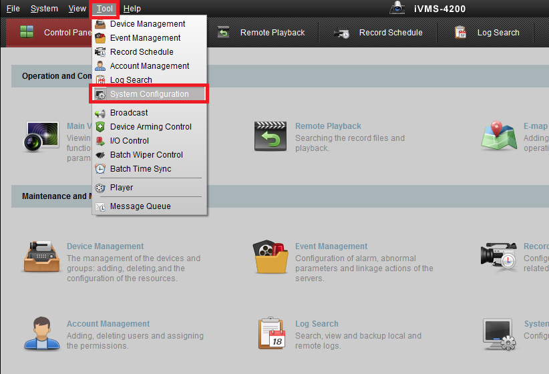The height and width of the screenshot is (374, 549).
Task: Select Message Queue in Tool menu
Action: click(x=140, y=206)
